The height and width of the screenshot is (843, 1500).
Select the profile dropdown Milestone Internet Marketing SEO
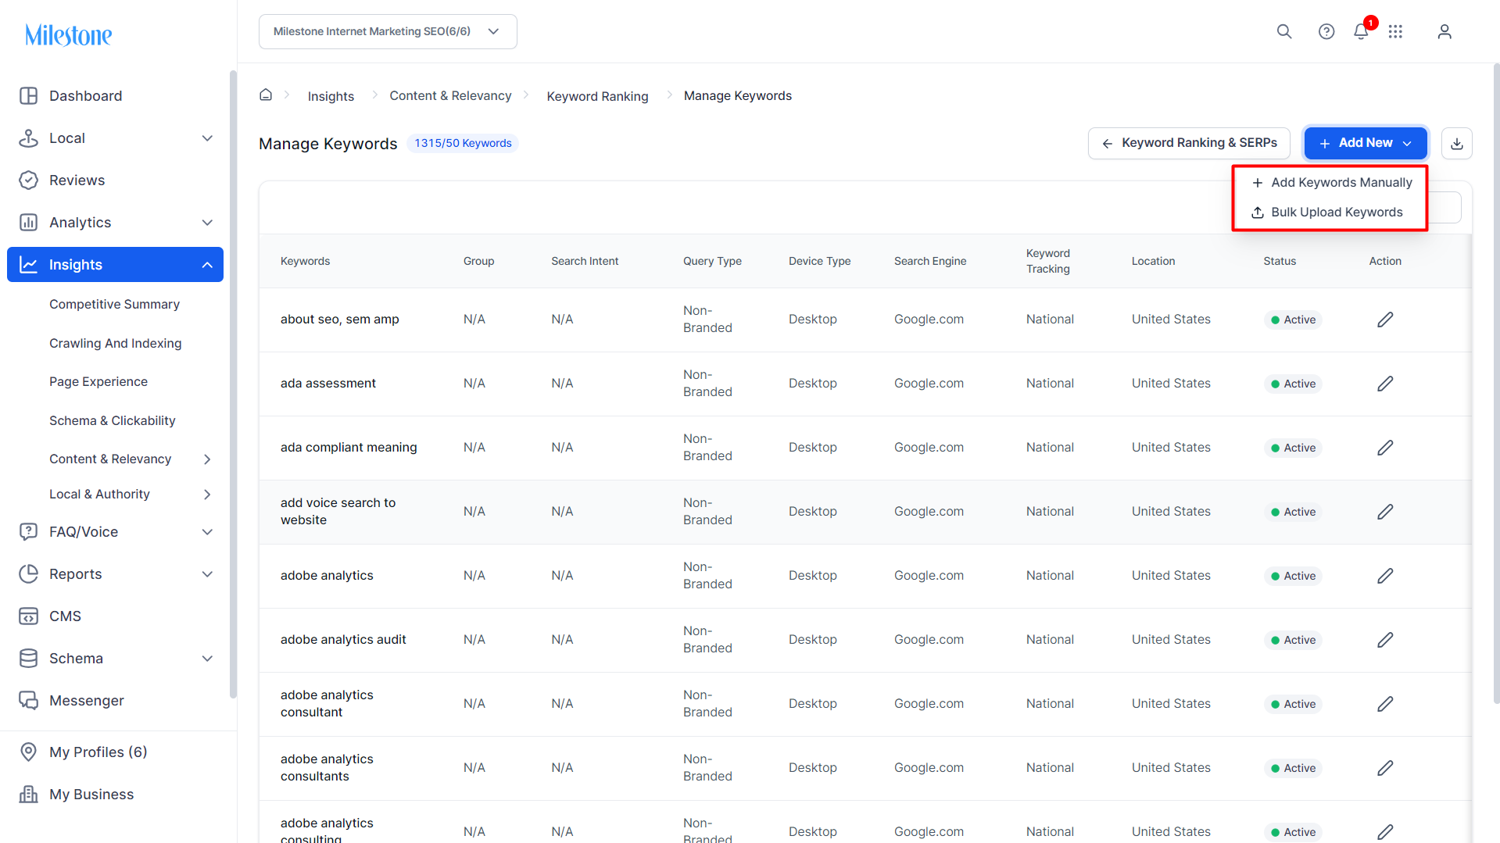click(x=388, y=31)
